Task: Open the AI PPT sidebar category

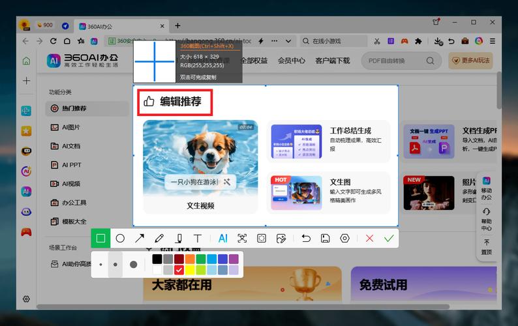Action: (72, 165)
